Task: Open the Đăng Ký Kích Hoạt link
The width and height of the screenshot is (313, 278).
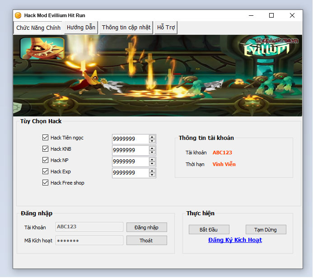Action: (x=235, y=240)
